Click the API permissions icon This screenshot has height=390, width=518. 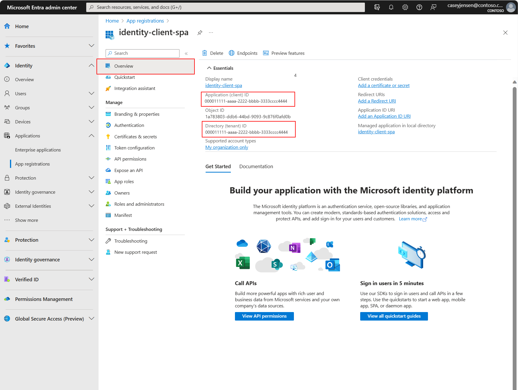pyautogui.click(x=108, y=159)
